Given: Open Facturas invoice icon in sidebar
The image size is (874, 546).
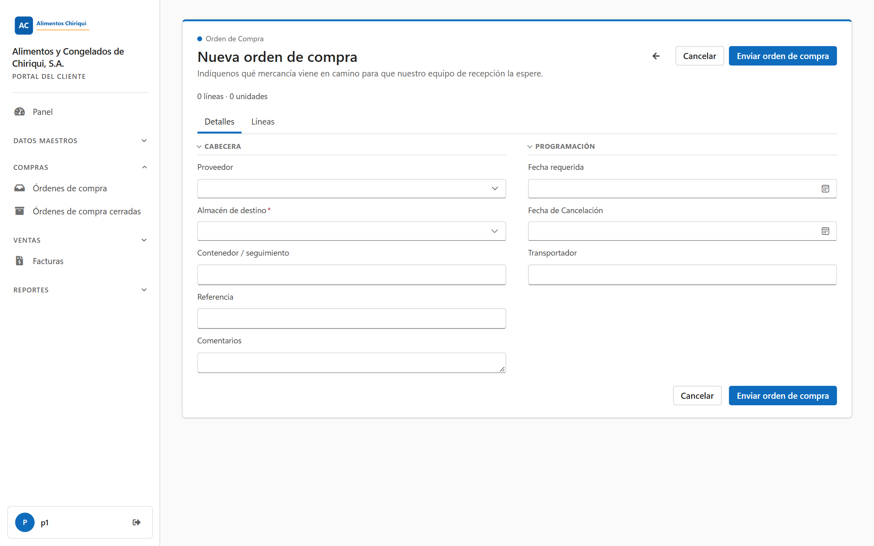Looking at the screenshot, I should (19, 261).
